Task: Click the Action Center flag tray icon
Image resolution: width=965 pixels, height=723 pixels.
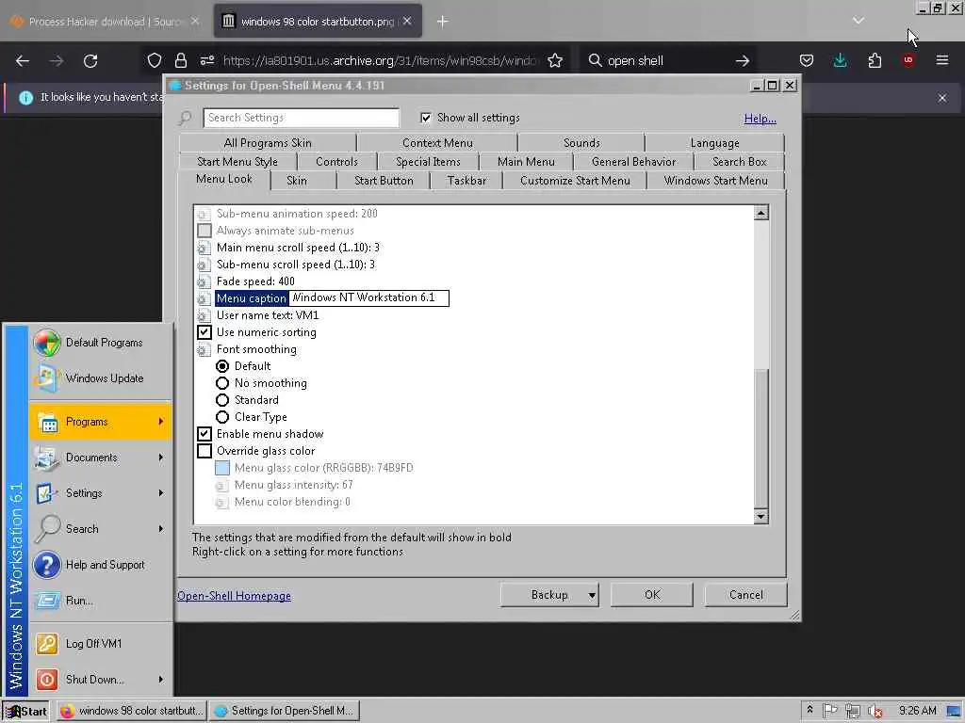Action: (829, 711)
